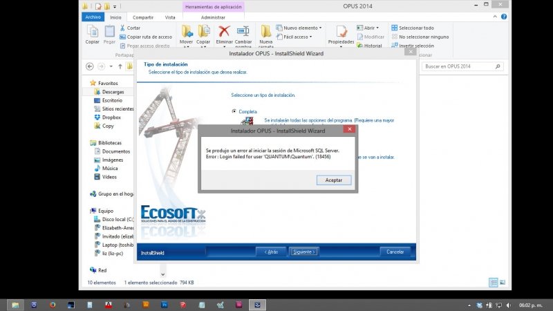Expand the Nuevo elemento dropdown

click(x=299, y=28)
